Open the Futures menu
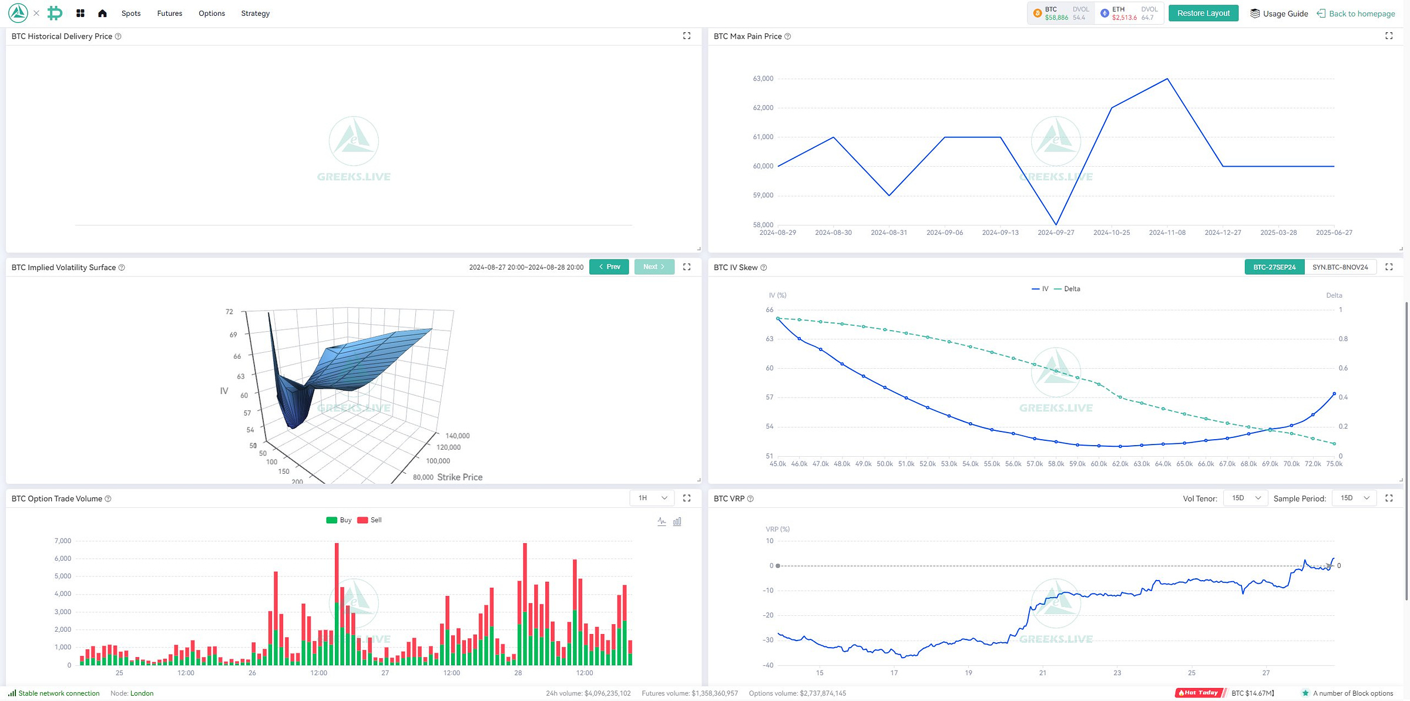Image resolution: width=1410 pixels, height=701 pixels. pos(170,14)
